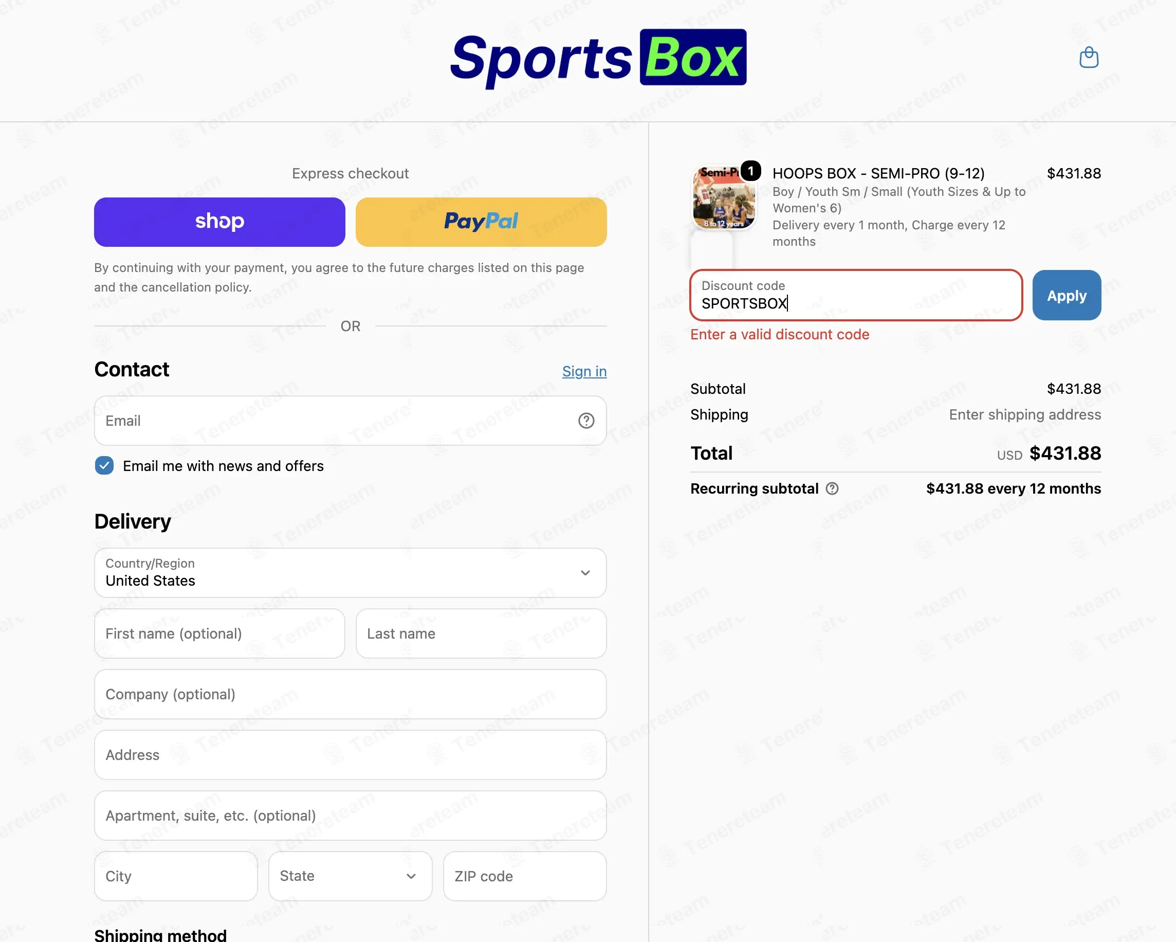Pay with Shop express checkout button

pos(219,222)
